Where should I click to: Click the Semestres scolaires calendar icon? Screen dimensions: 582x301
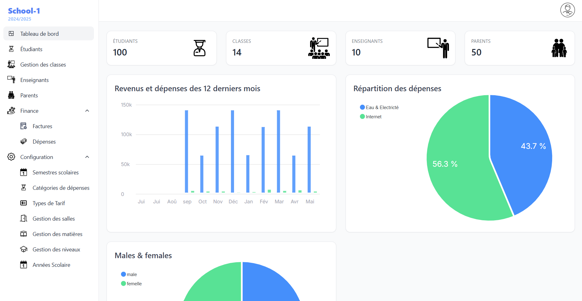[x=24, y=172]
